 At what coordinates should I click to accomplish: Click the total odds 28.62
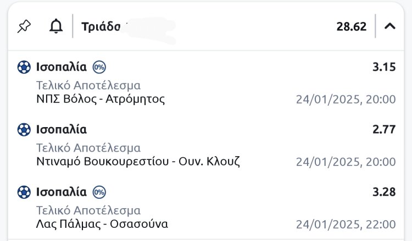coord(351,26)
